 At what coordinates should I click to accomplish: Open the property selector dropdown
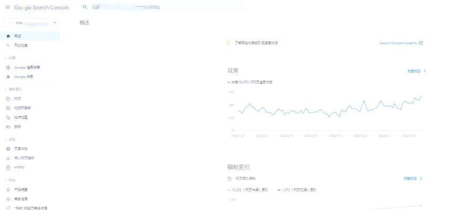click(x=32, y=23)
